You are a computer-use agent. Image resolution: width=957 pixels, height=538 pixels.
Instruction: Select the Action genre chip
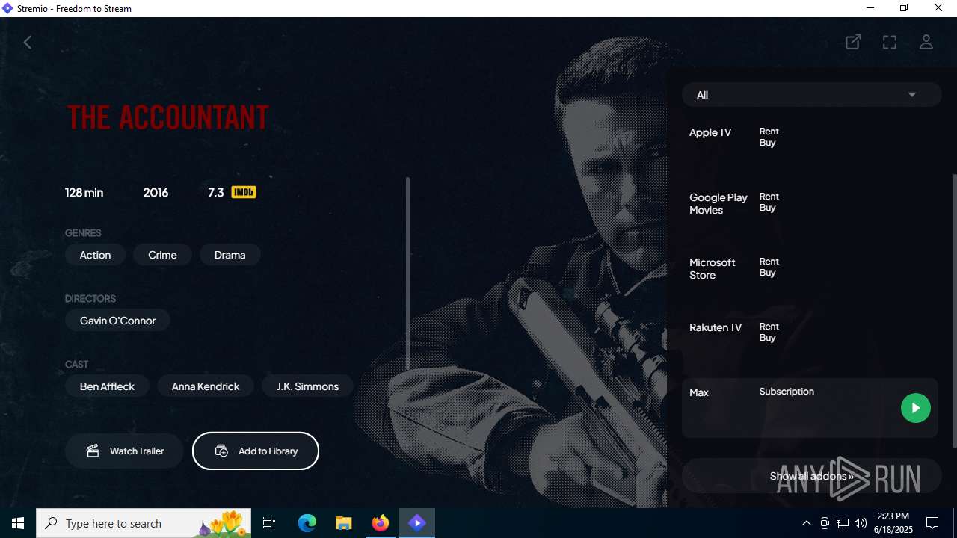point(95,255)
